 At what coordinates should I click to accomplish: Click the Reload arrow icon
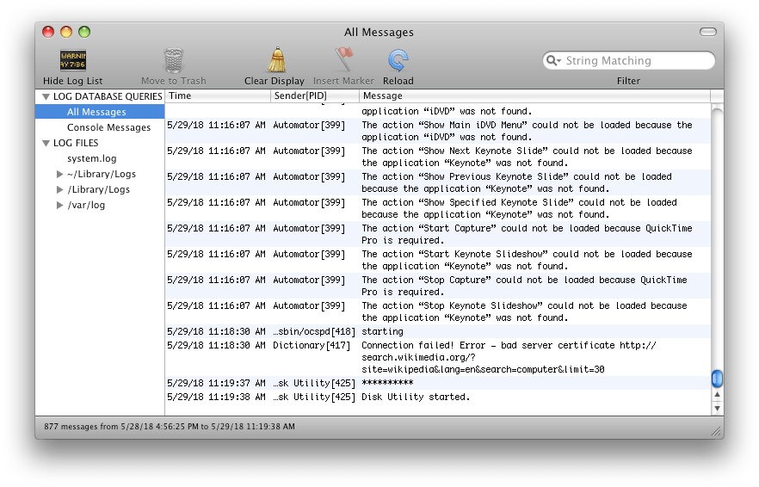pos(398,60)
